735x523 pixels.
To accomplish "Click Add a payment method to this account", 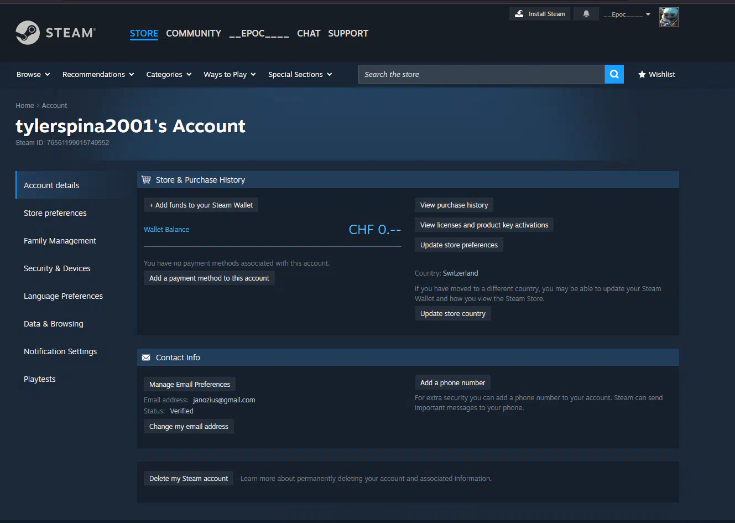I will point(209,278).
